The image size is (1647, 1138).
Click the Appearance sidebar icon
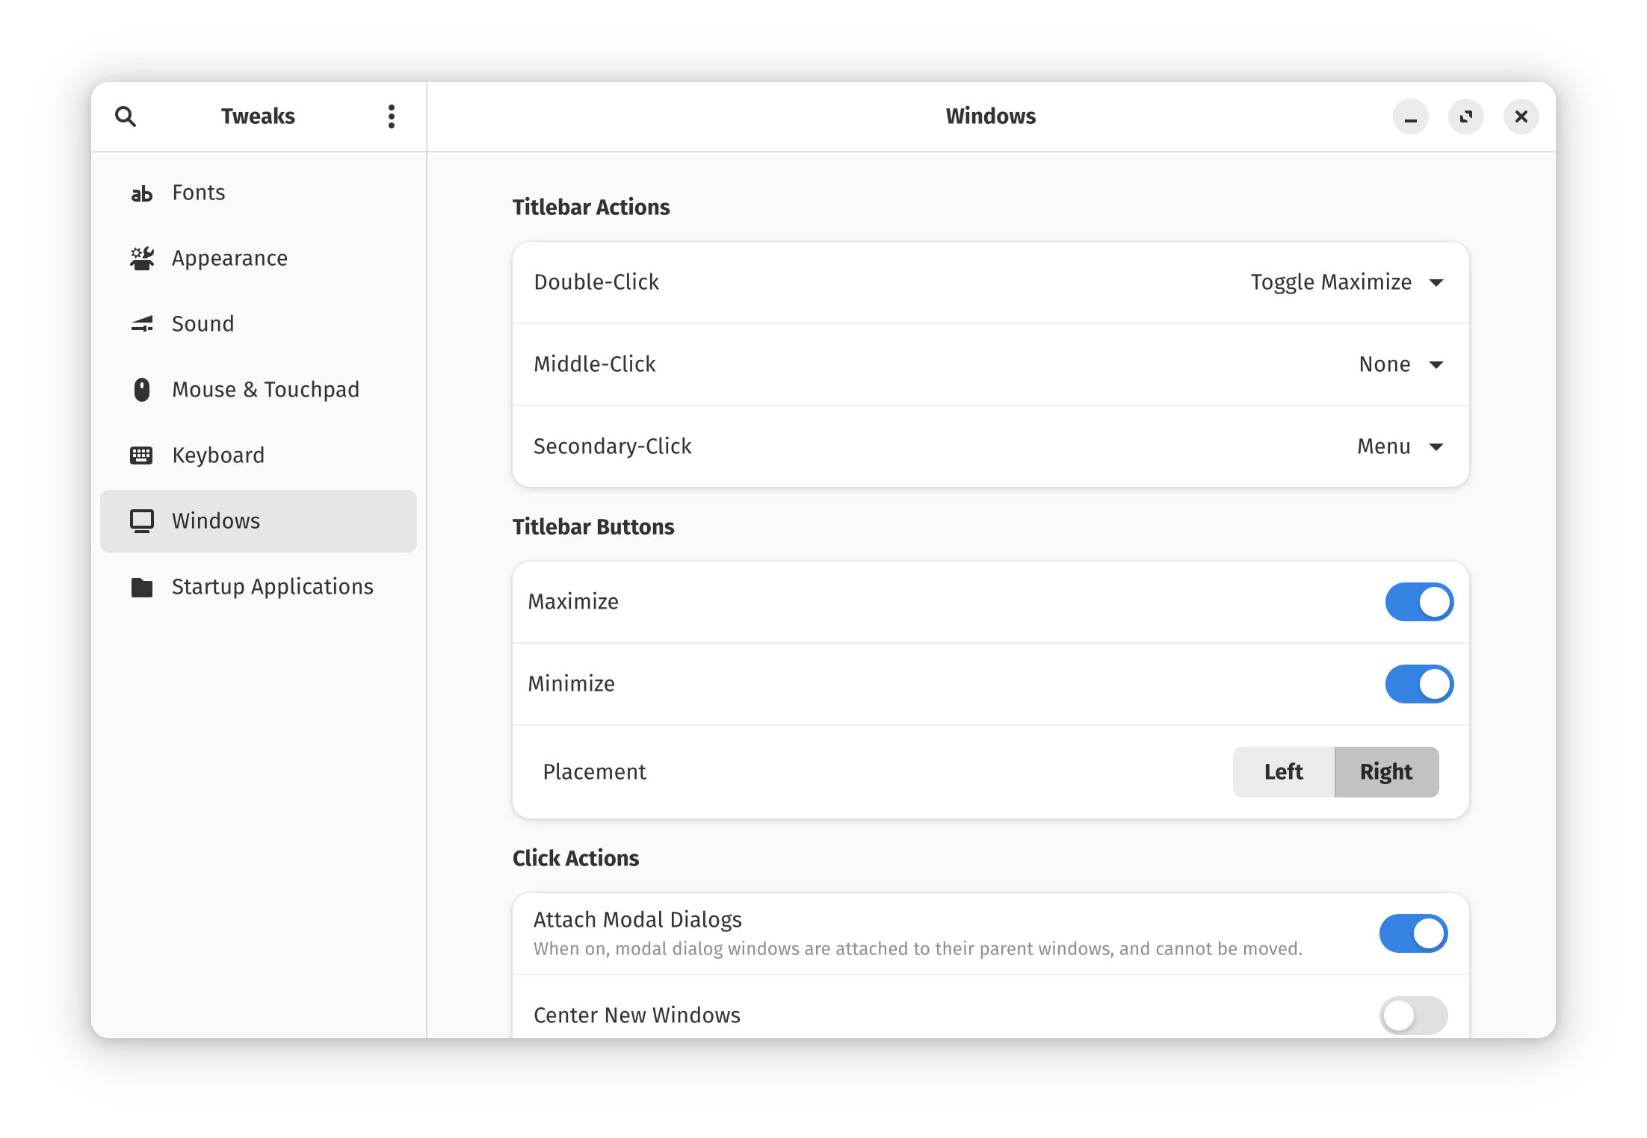(143, 258)
